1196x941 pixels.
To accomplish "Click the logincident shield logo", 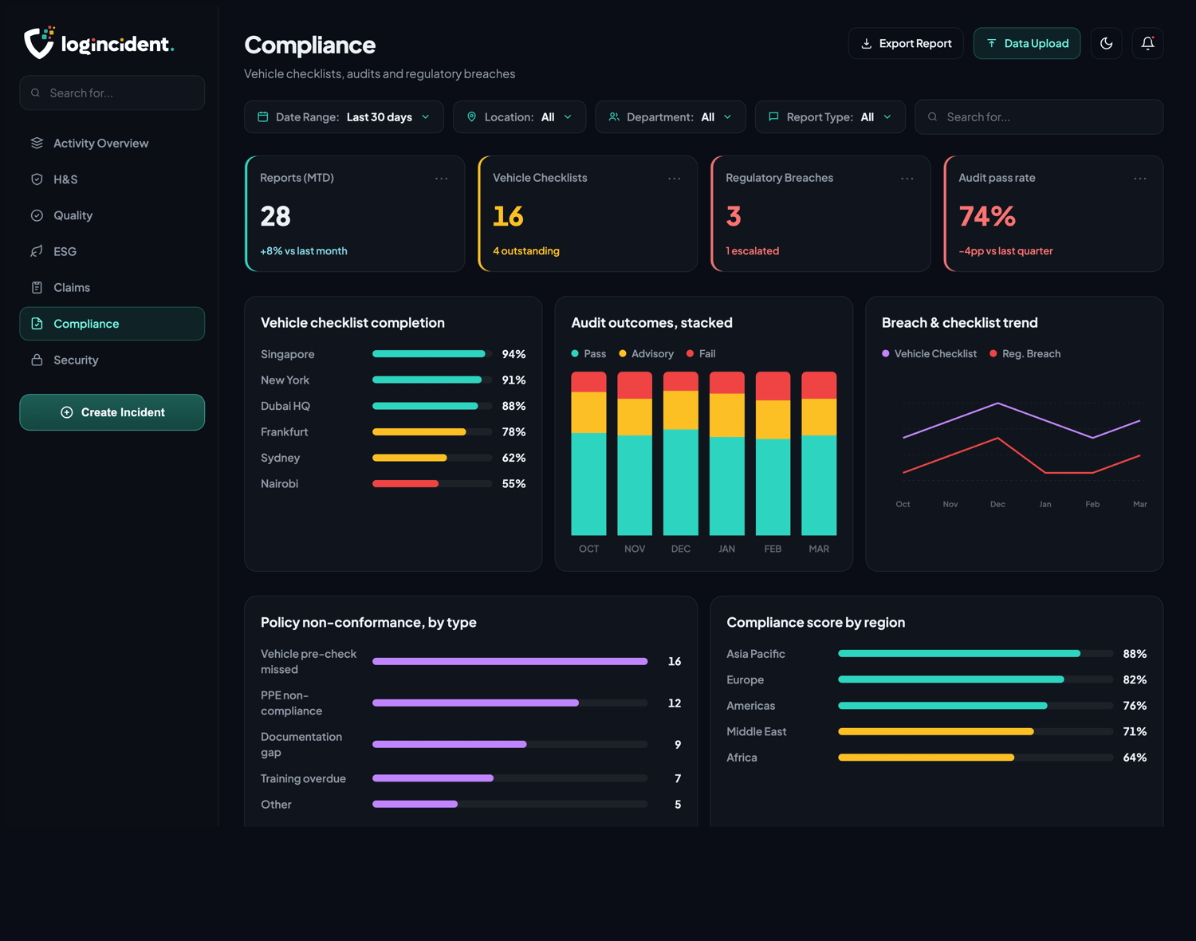I will [x=39, y=43].
